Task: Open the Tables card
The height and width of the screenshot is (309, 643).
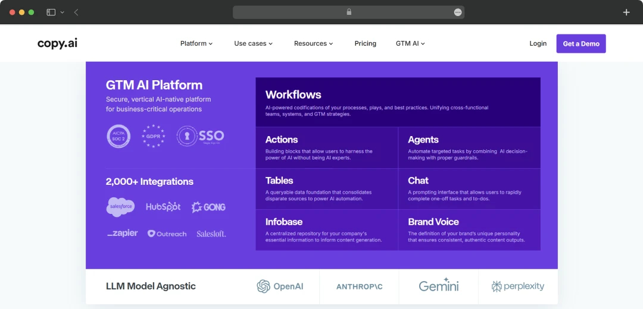Action: pyautogui.click(x=327, y=189)
